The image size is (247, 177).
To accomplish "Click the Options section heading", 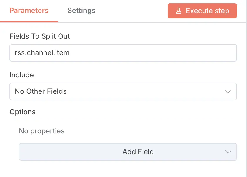I will [x=22, y=112].
